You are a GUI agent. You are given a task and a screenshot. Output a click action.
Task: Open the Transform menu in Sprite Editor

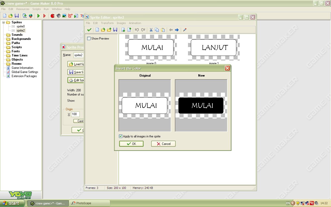(107, 23)
